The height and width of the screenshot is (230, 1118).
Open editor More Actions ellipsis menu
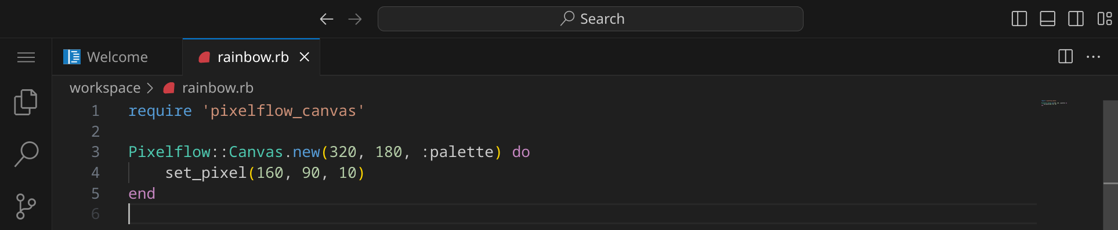click(1094, 57)
